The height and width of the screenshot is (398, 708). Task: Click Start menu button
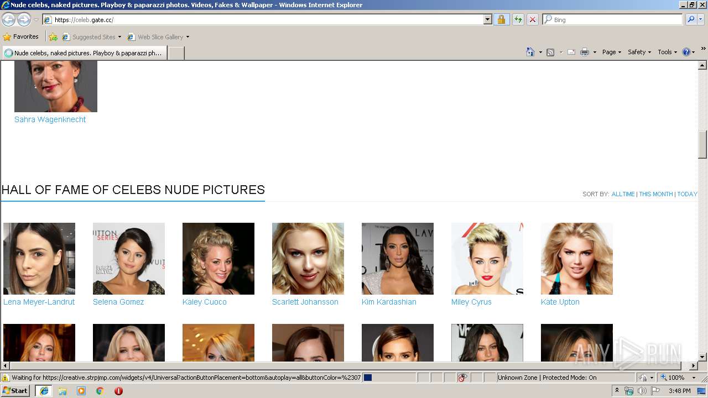[15, 391]
